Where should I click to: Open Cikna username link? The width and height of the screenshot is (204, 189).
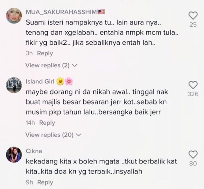(34, 151)
